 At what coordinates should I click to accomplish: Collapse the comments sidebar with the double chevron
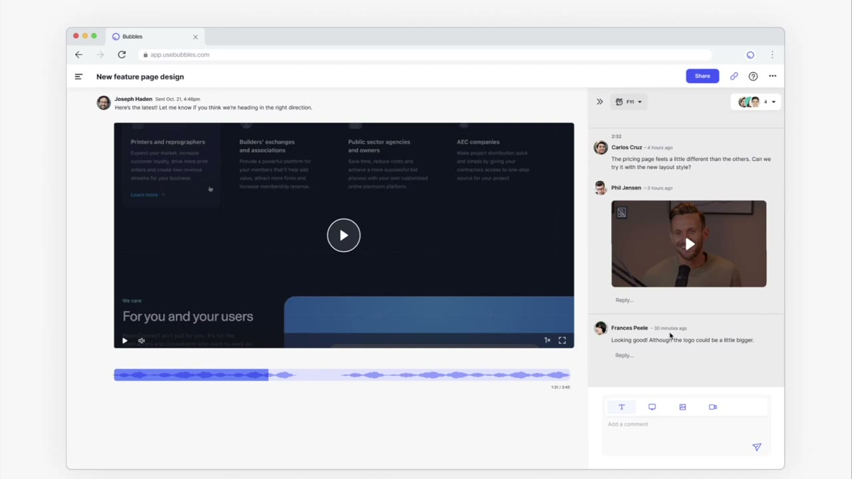[x=600, y=102]
